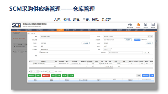Switch to the 盘点登记单 tab
Viewport: 168px width, 94px height.
pos(129,30)
